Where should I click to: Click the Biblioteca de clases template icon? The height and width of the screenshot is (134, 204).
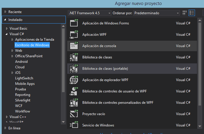pos(74,57)
